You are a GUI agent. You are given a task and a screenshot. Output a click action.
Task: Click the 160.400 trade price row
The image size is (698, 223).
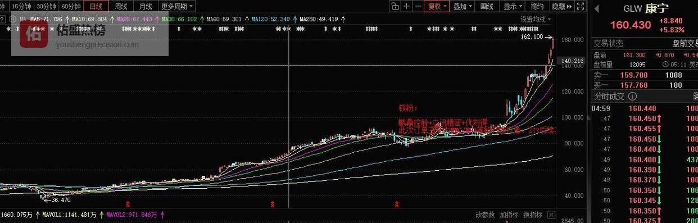[645, 160]
